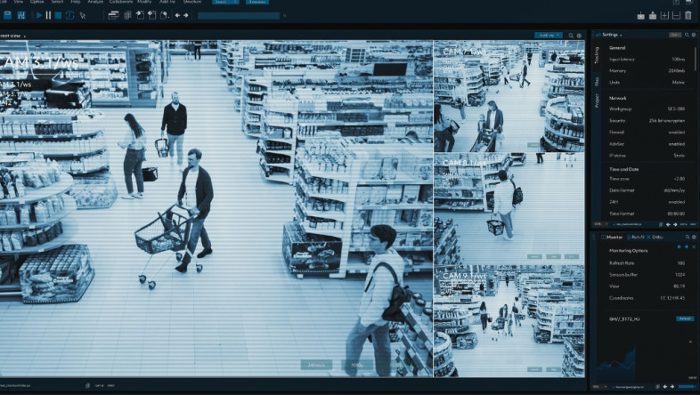
Task: Click the left arrow navigation icon
Action: coord(177,15)
